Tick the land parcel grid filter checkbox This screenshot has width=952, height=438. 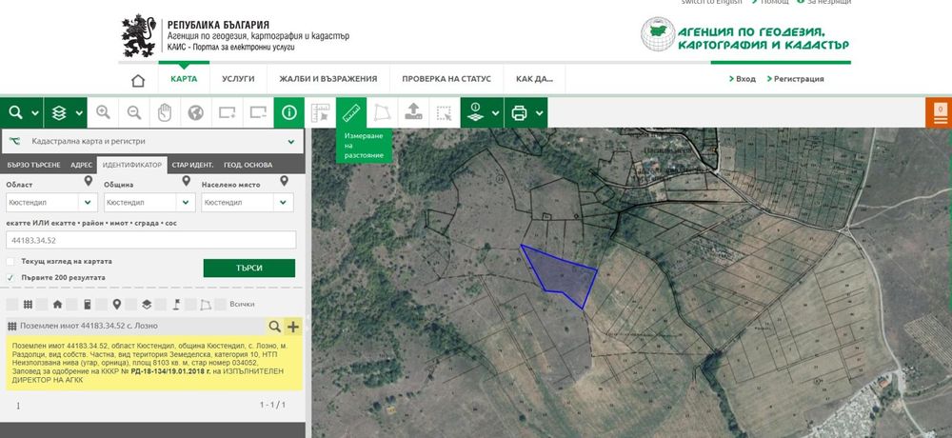[x=11, y=304]
